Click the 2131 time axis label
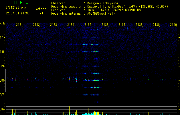Image resolution: width=180 pixels, height=115 pixels. pos(19,24)
